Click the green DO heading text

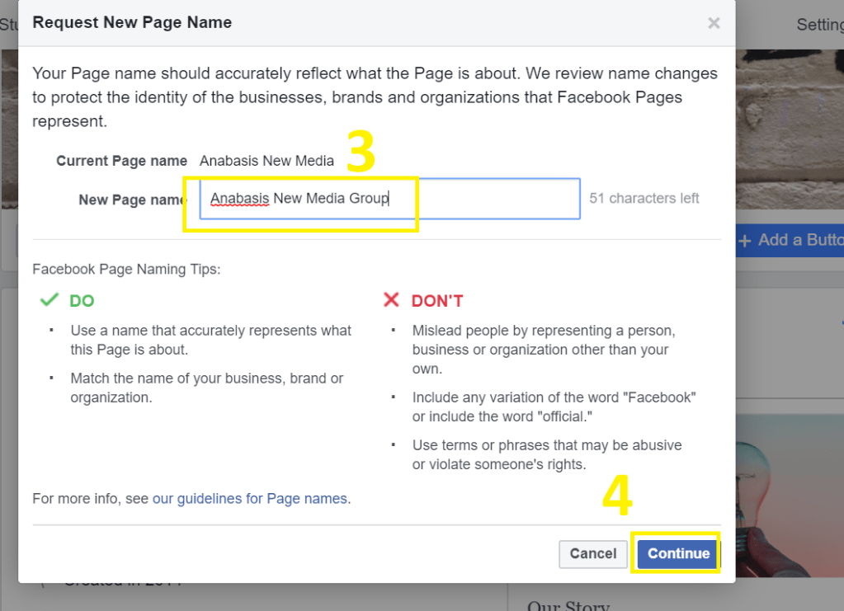point(82,301)
